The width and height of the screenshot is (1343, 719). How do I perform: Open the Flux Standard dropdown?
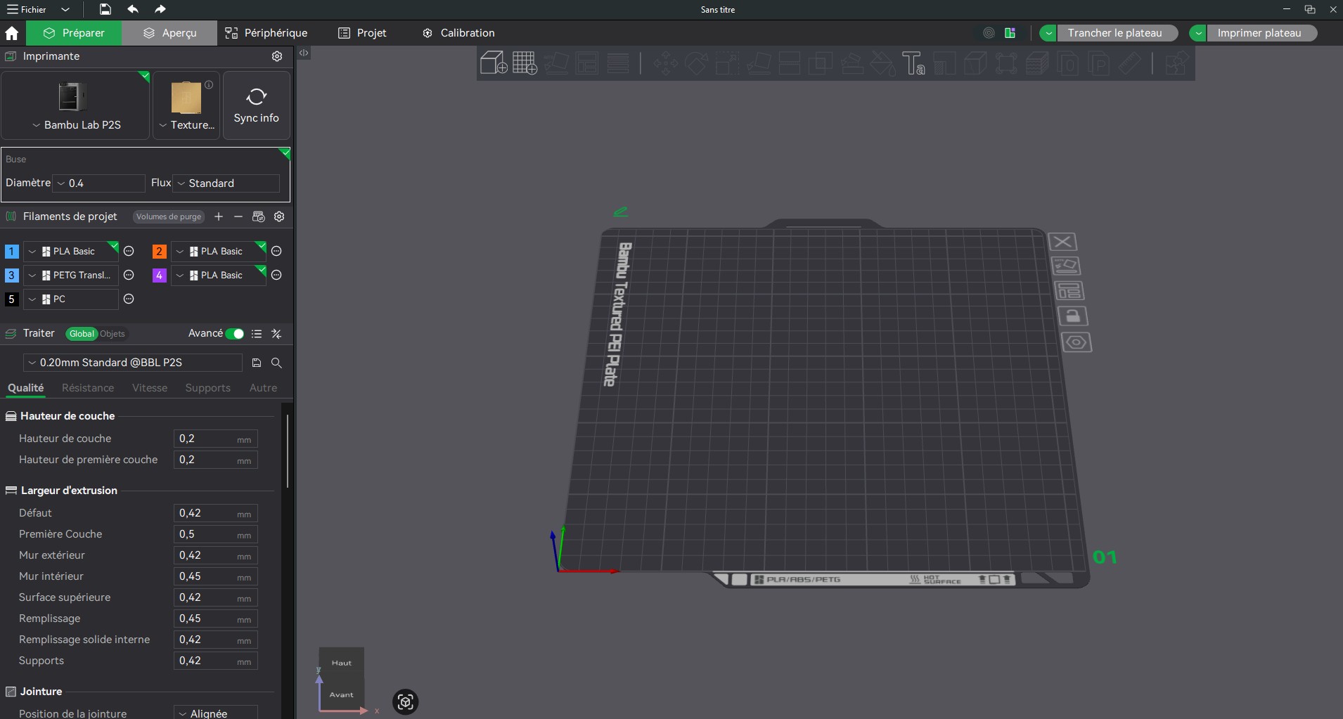point(226,183)
